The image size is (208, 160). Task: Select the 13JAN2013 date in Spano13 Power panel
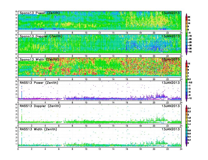(171, 13)
